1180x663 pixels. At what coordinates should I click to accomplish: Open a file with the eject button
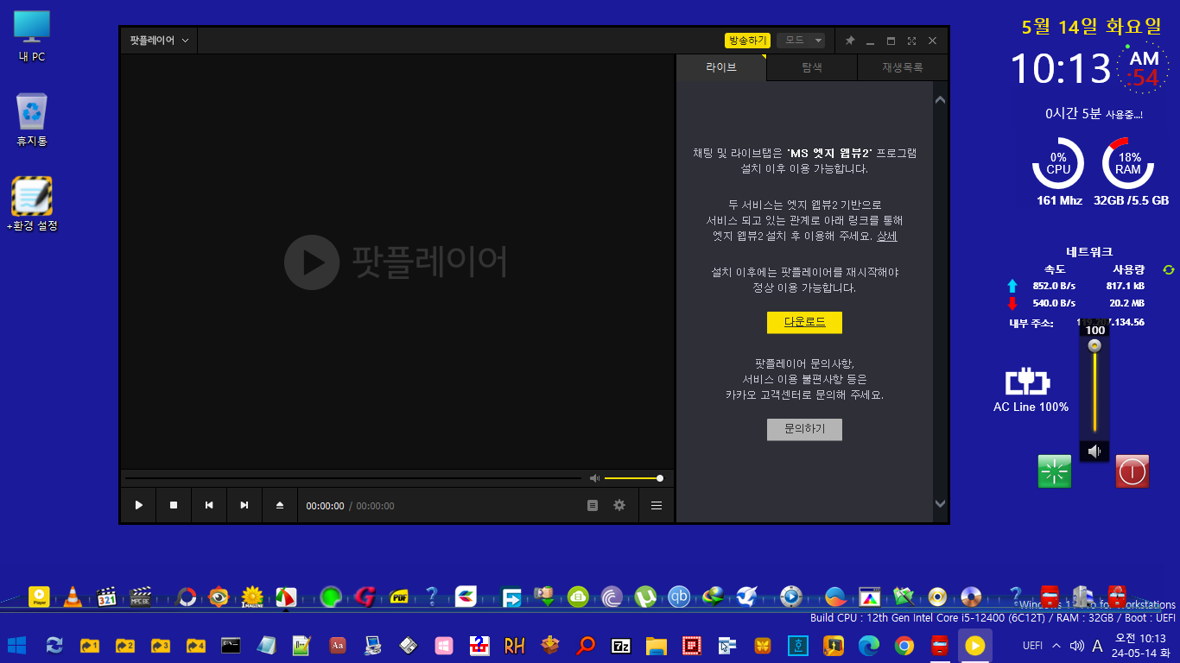[280, 505]
